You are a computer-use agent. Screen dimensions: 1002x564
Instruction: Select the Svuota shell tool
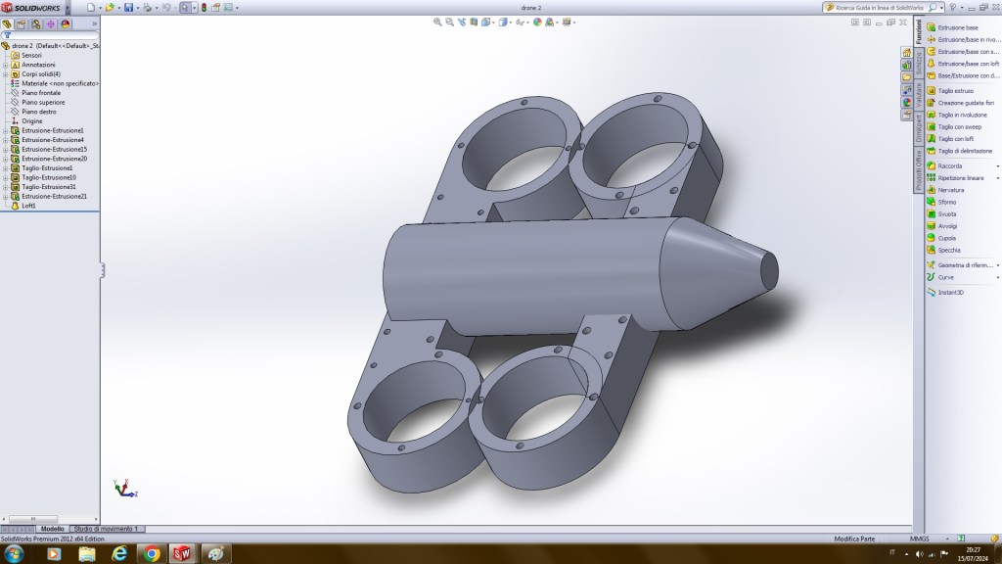931,213
